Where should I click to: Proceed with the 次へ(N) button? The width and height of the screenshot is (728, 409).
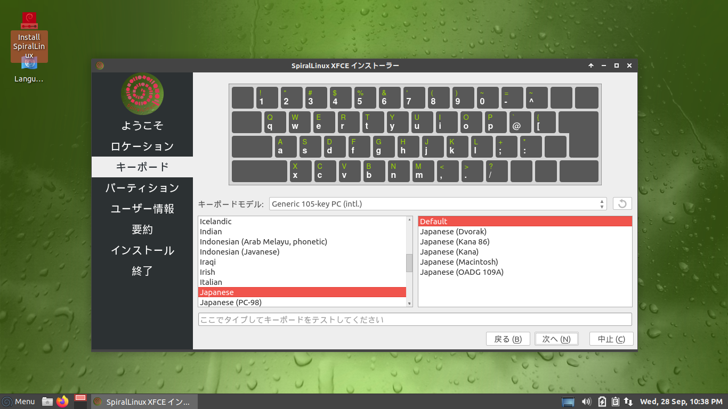(556, 339)
